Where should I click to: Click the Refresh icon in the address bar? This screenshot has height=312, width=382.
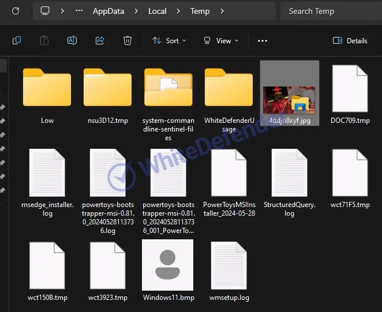pyautogui.click(x=16, y=11)
